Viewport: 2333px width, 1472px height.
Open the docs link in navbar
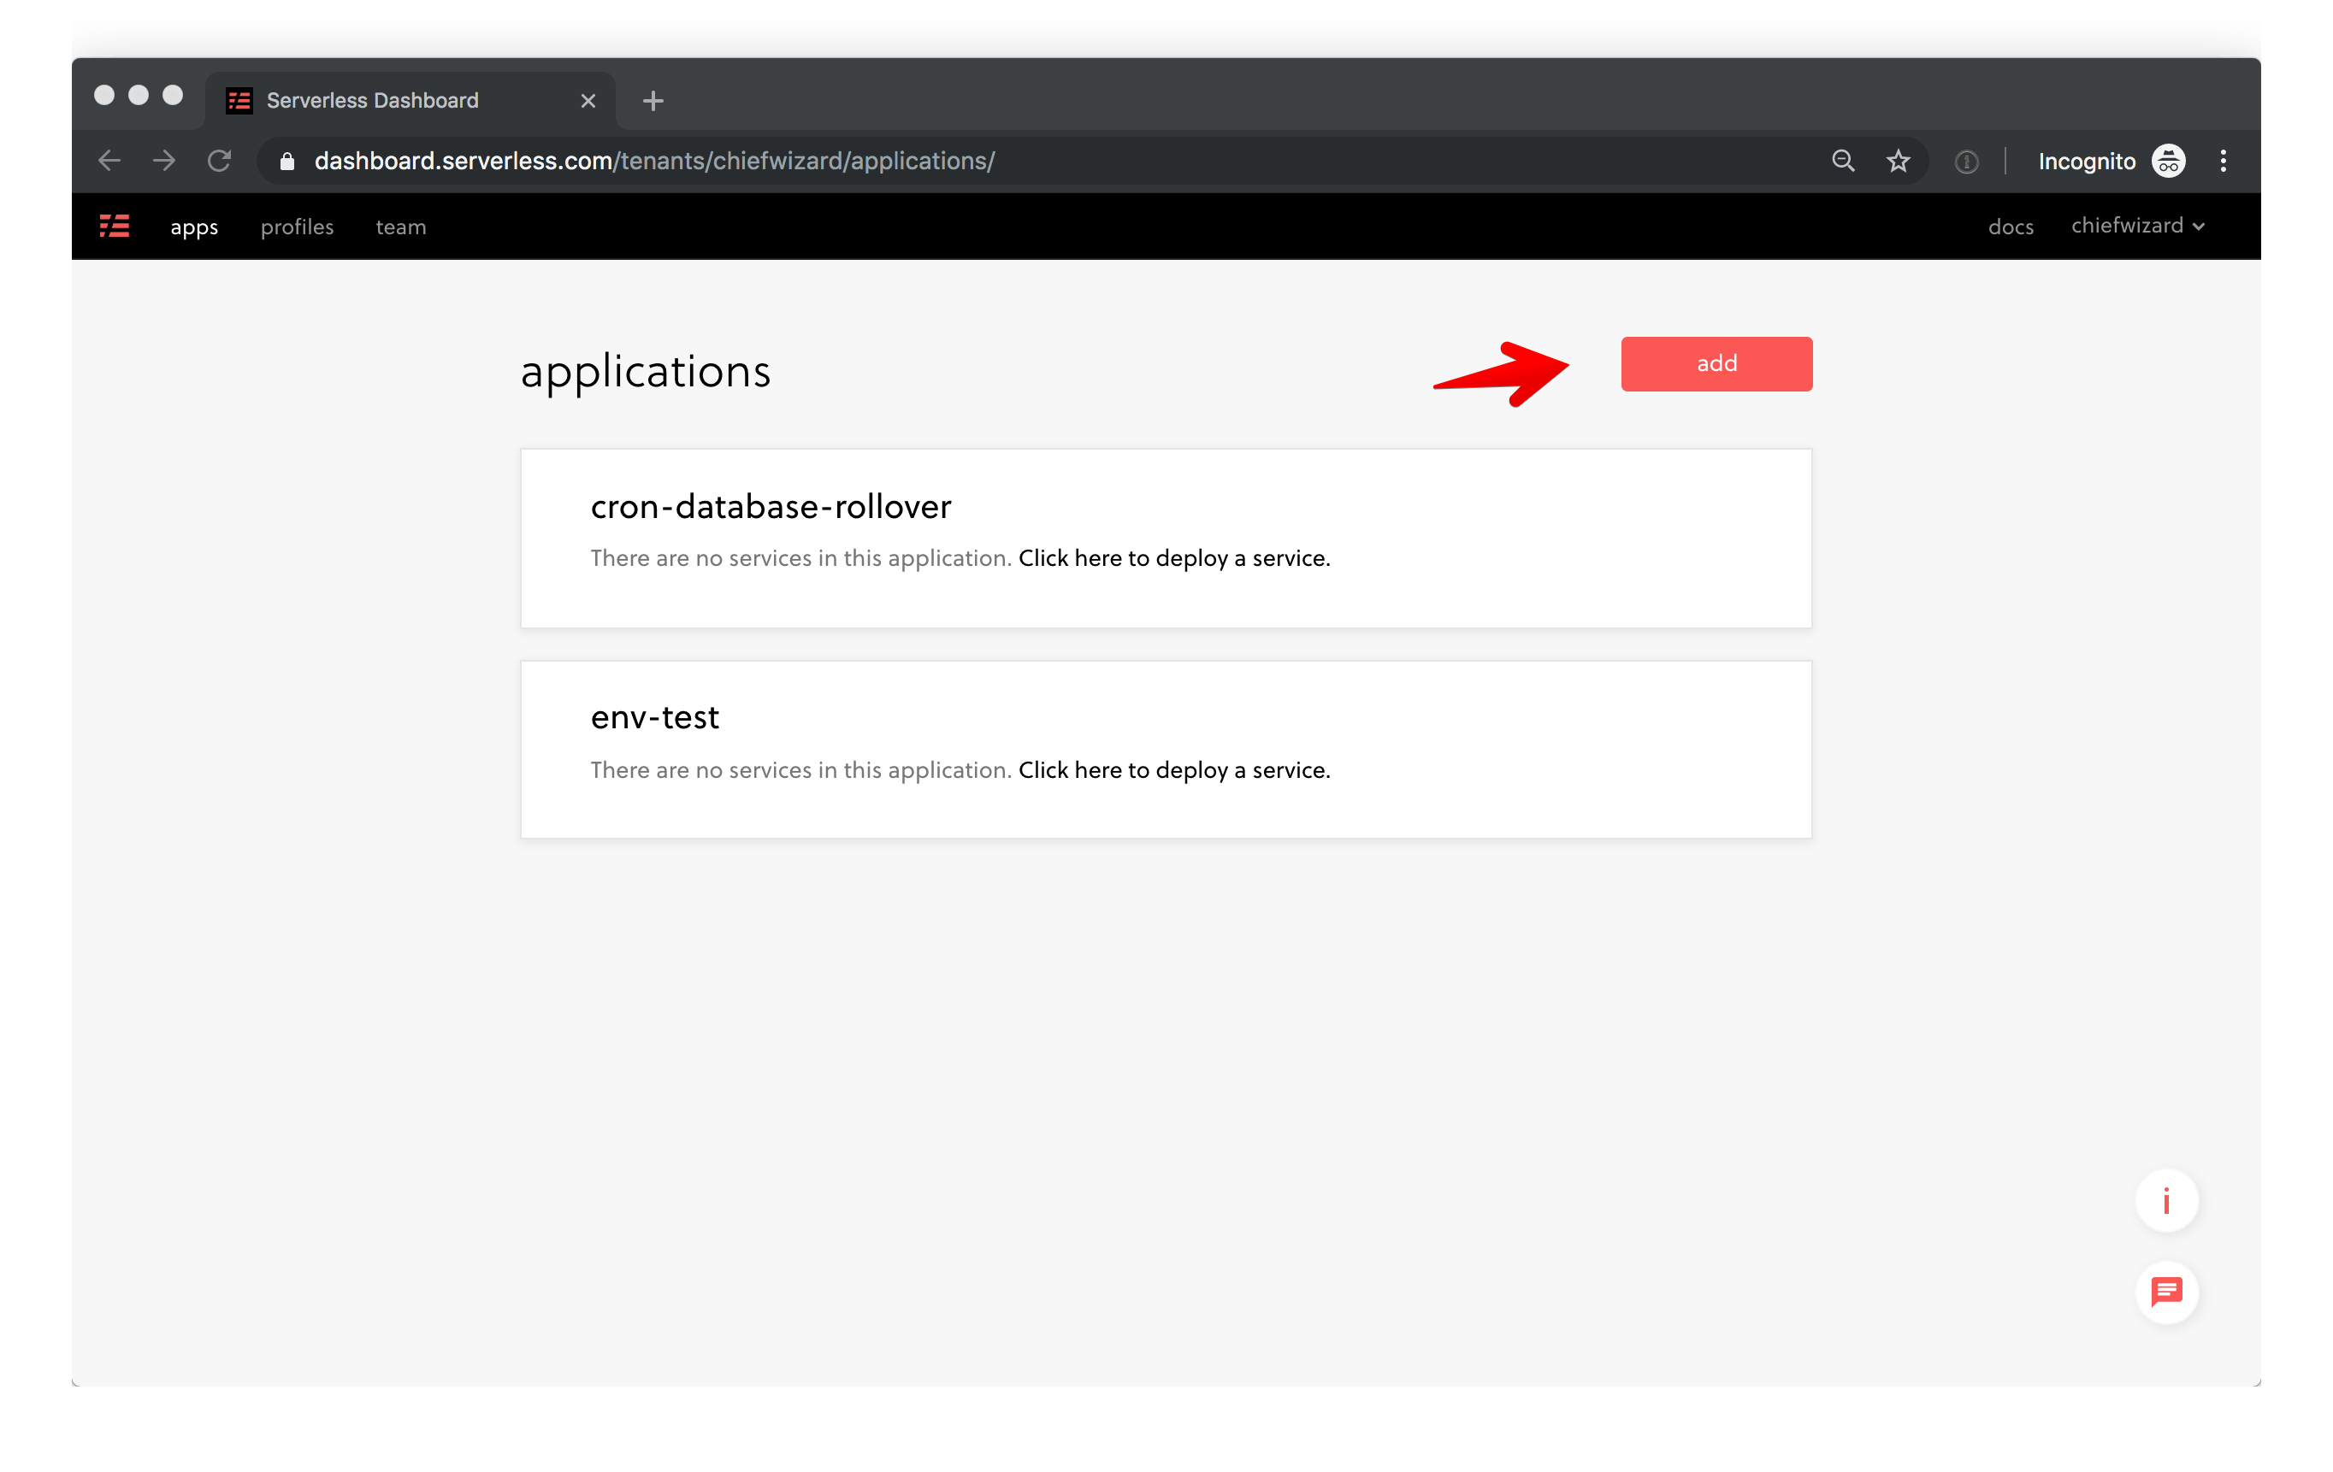pos(2011,227)
